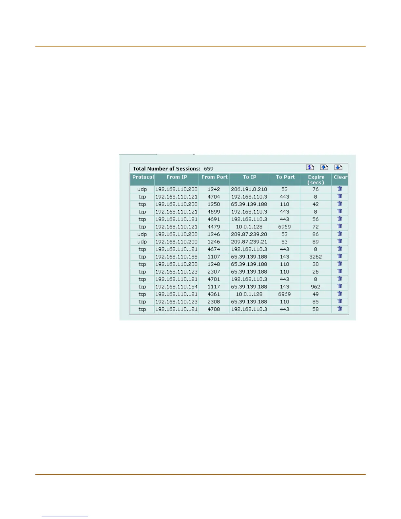This screenshot has width=401, height=519.
Task: Select the expire value 86
Action: (315, 234)
